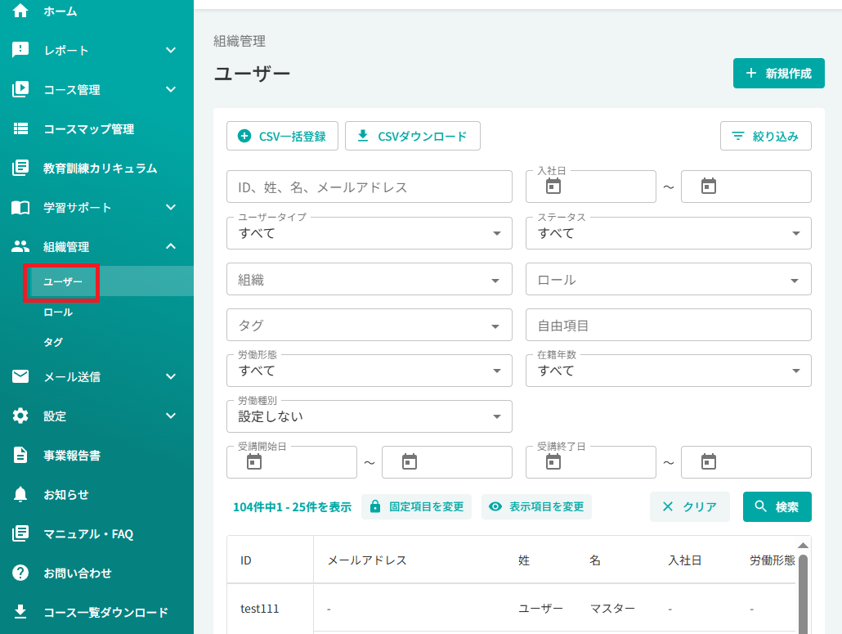The image size is (842, 634).
Task: Click the CSV一括登録 button
Action: tap(282, 136)
